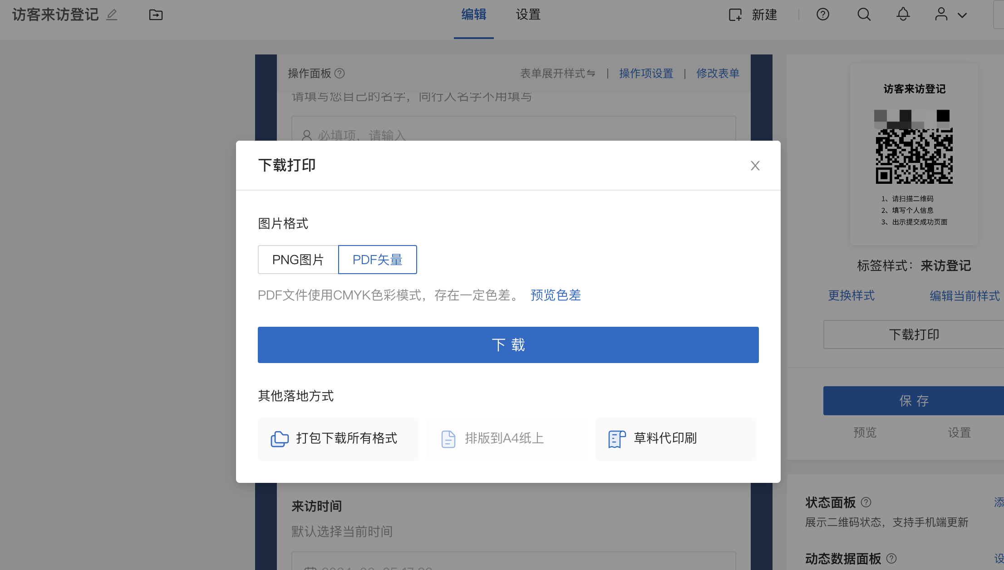
Task: Switch to the 编辑 tab
Action: [473, 15]
